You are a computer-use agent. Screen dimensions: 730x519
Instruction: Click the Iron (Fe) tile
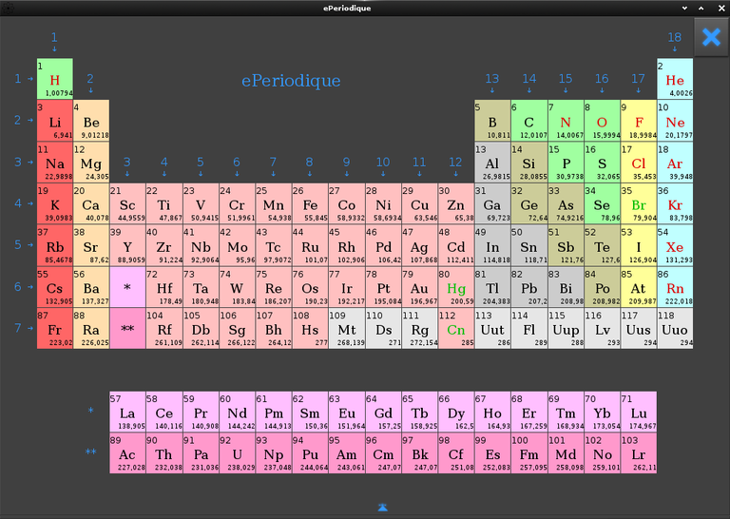[x=310, y=204]
